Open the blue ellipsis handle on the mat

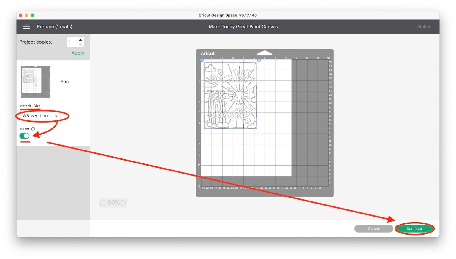[202, 60]
